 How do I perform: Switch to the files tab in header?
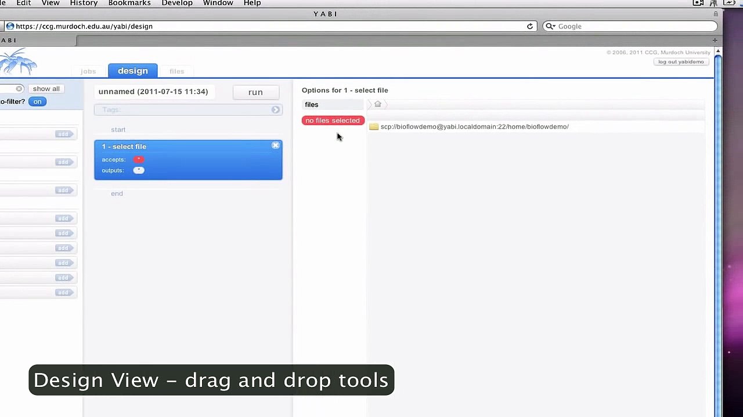[x=177, y=71]
